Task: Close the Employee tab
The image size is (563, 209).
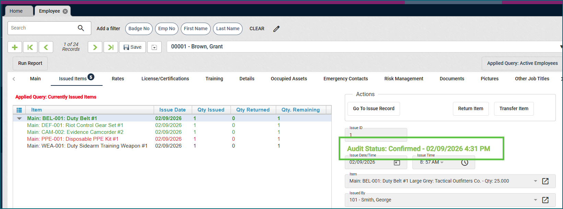Action: (x=65, y=11)
